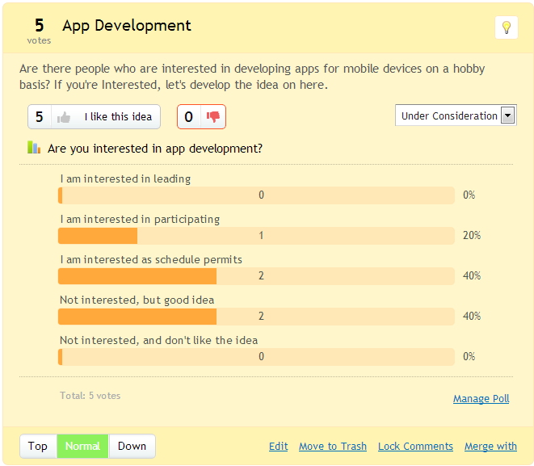Switch priority to Down

(x=132, y=446)
